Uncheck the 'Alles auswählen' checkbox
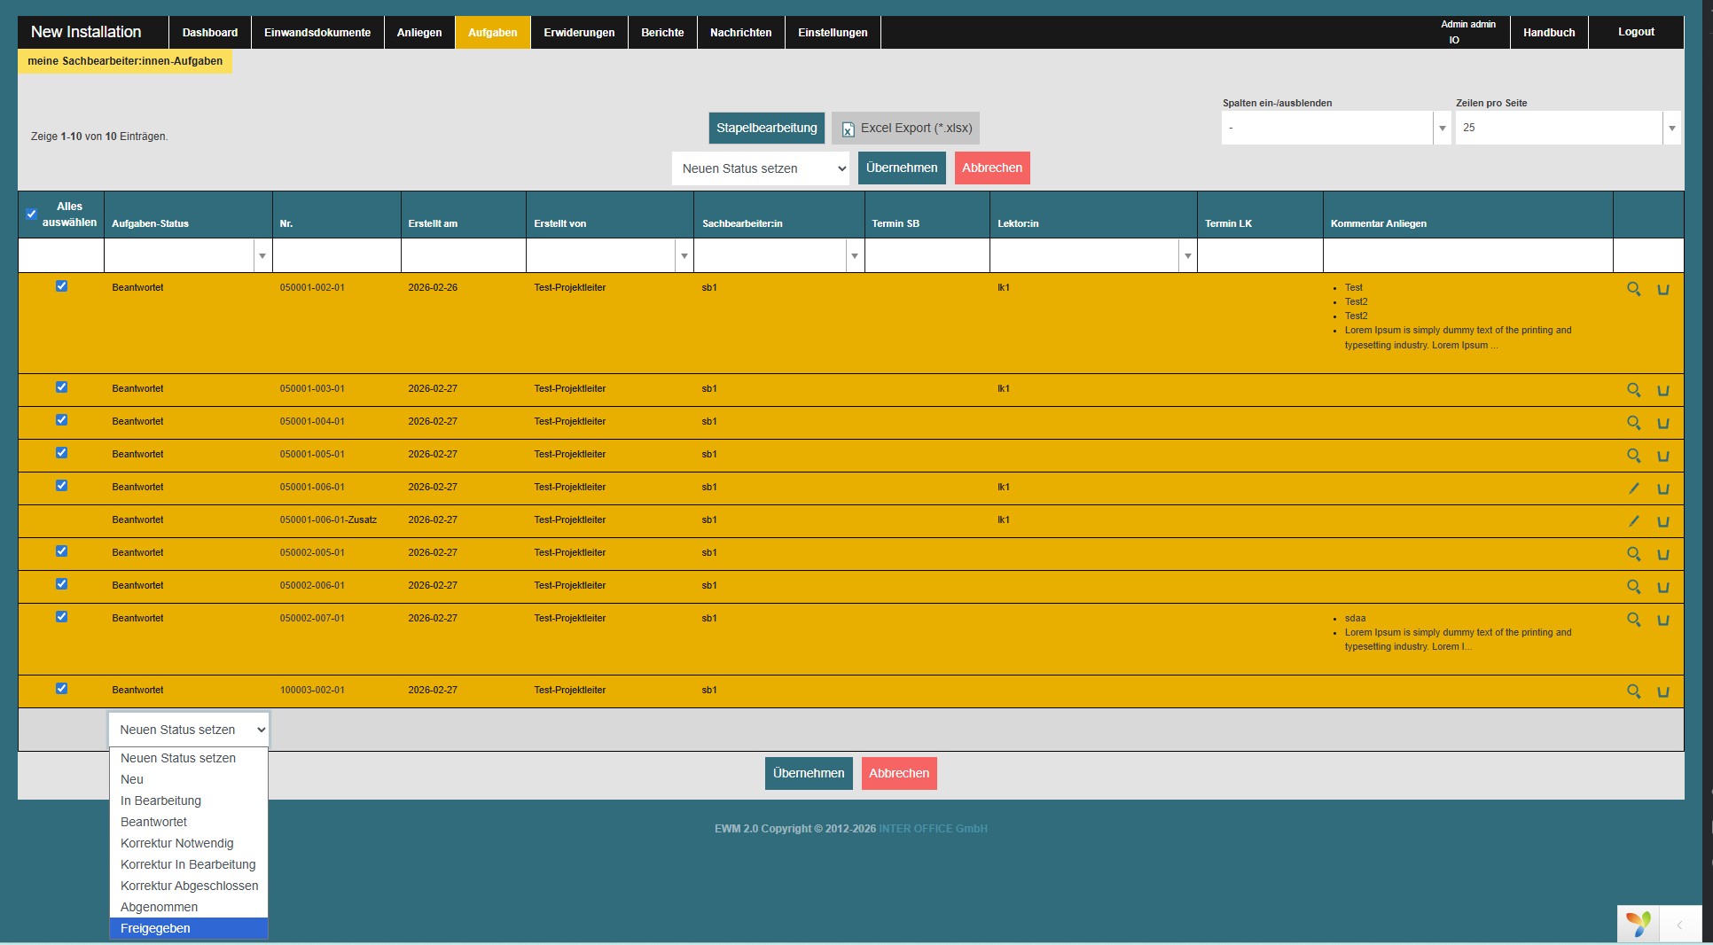The height and width of the screenshot is (945, 1713). 31,215
